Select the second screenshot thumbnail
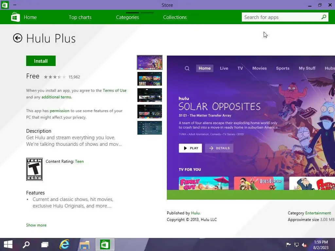Viewport: 335px width, 251px height. (x=150, y=79)
